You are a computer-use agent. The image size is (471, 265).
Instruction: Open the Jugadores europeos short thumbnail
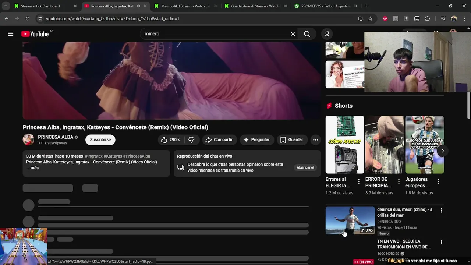424,145
